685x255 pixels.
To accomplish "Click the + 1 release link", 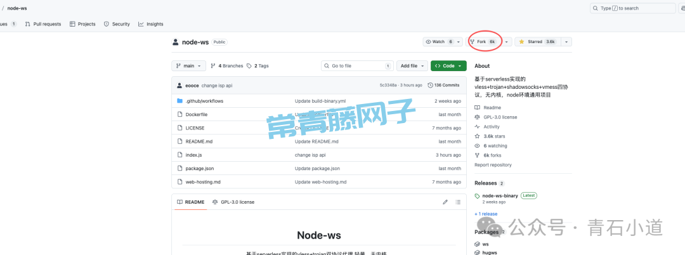I will [x=486, y=214].
